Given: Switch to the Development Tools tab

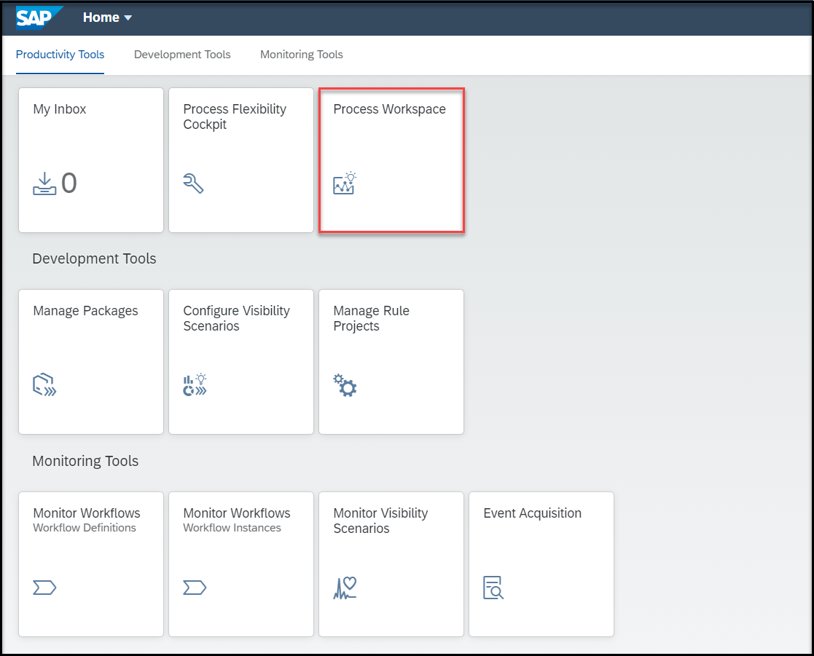Looking at the screenshot, I should [182, 55].
